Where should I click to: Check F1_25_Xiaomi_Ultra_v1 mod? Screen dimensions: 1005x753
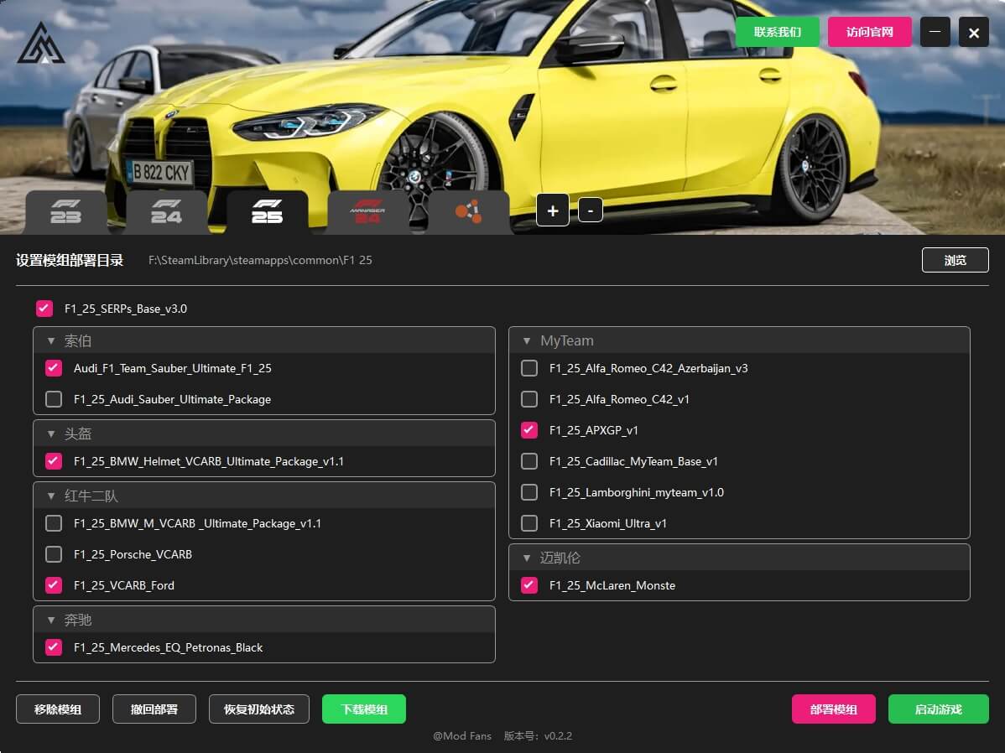529,523
